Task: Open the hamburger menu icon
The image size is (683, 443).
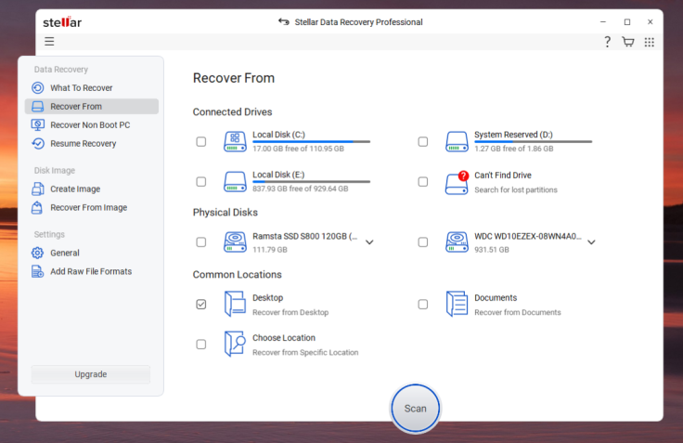Action: tap(49, 42)
